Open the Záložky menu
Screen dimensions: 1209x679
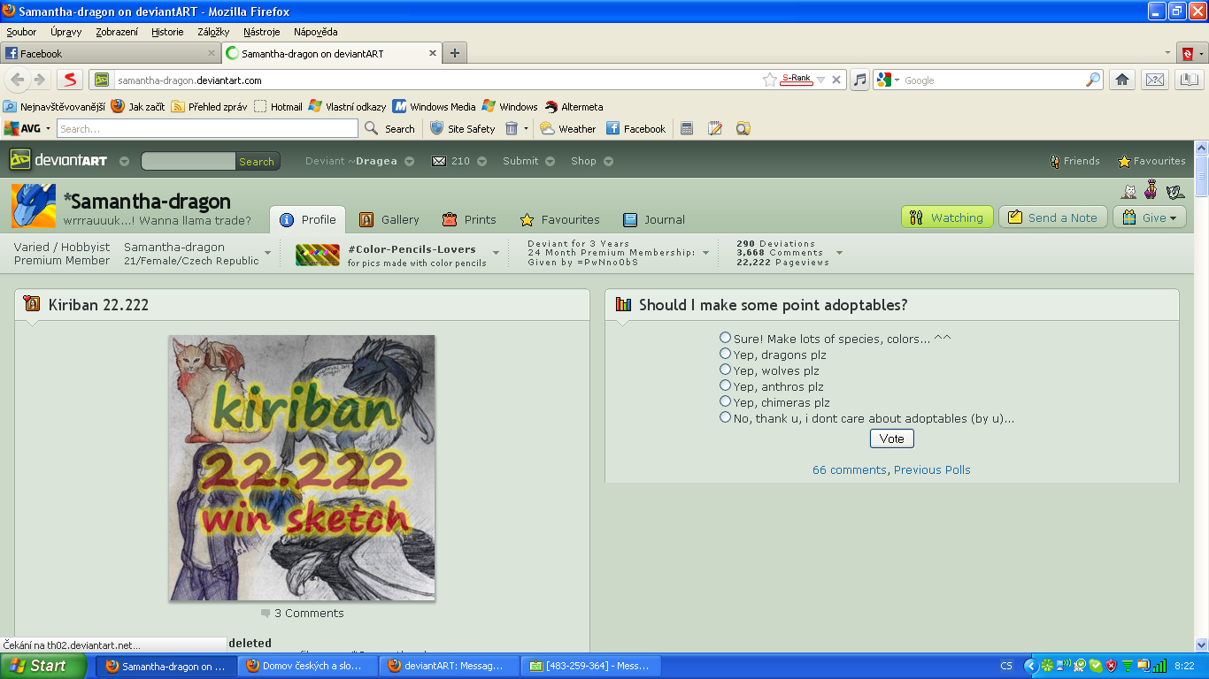(213, 32)
